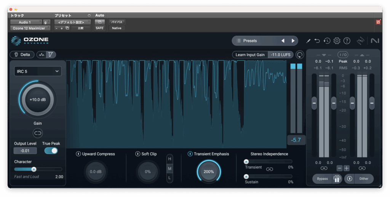Screen dimensions: 390x197
Task: Enable the Soft Clip power button
Action: [138, 154]
